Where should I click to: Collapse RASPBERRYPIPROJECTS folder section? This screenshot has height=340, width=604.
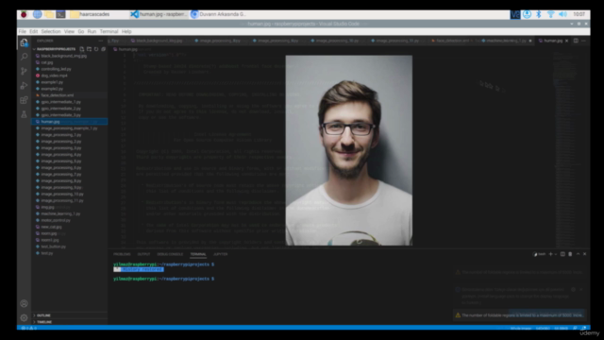(56, 49)
